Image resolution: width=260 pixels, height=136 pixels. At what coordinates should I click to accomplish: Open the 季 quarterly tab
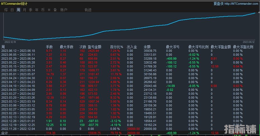pos(30,10)
